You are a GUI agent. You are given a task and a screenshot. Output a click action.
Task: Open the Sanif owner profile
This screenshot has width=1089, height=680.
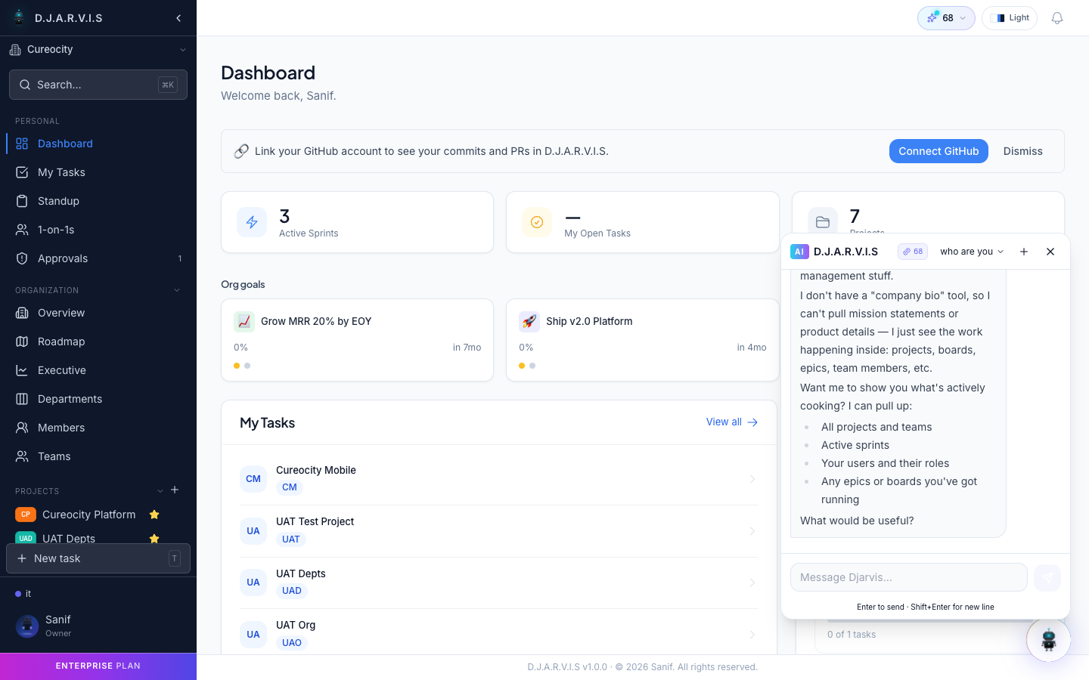pos(98,626)
